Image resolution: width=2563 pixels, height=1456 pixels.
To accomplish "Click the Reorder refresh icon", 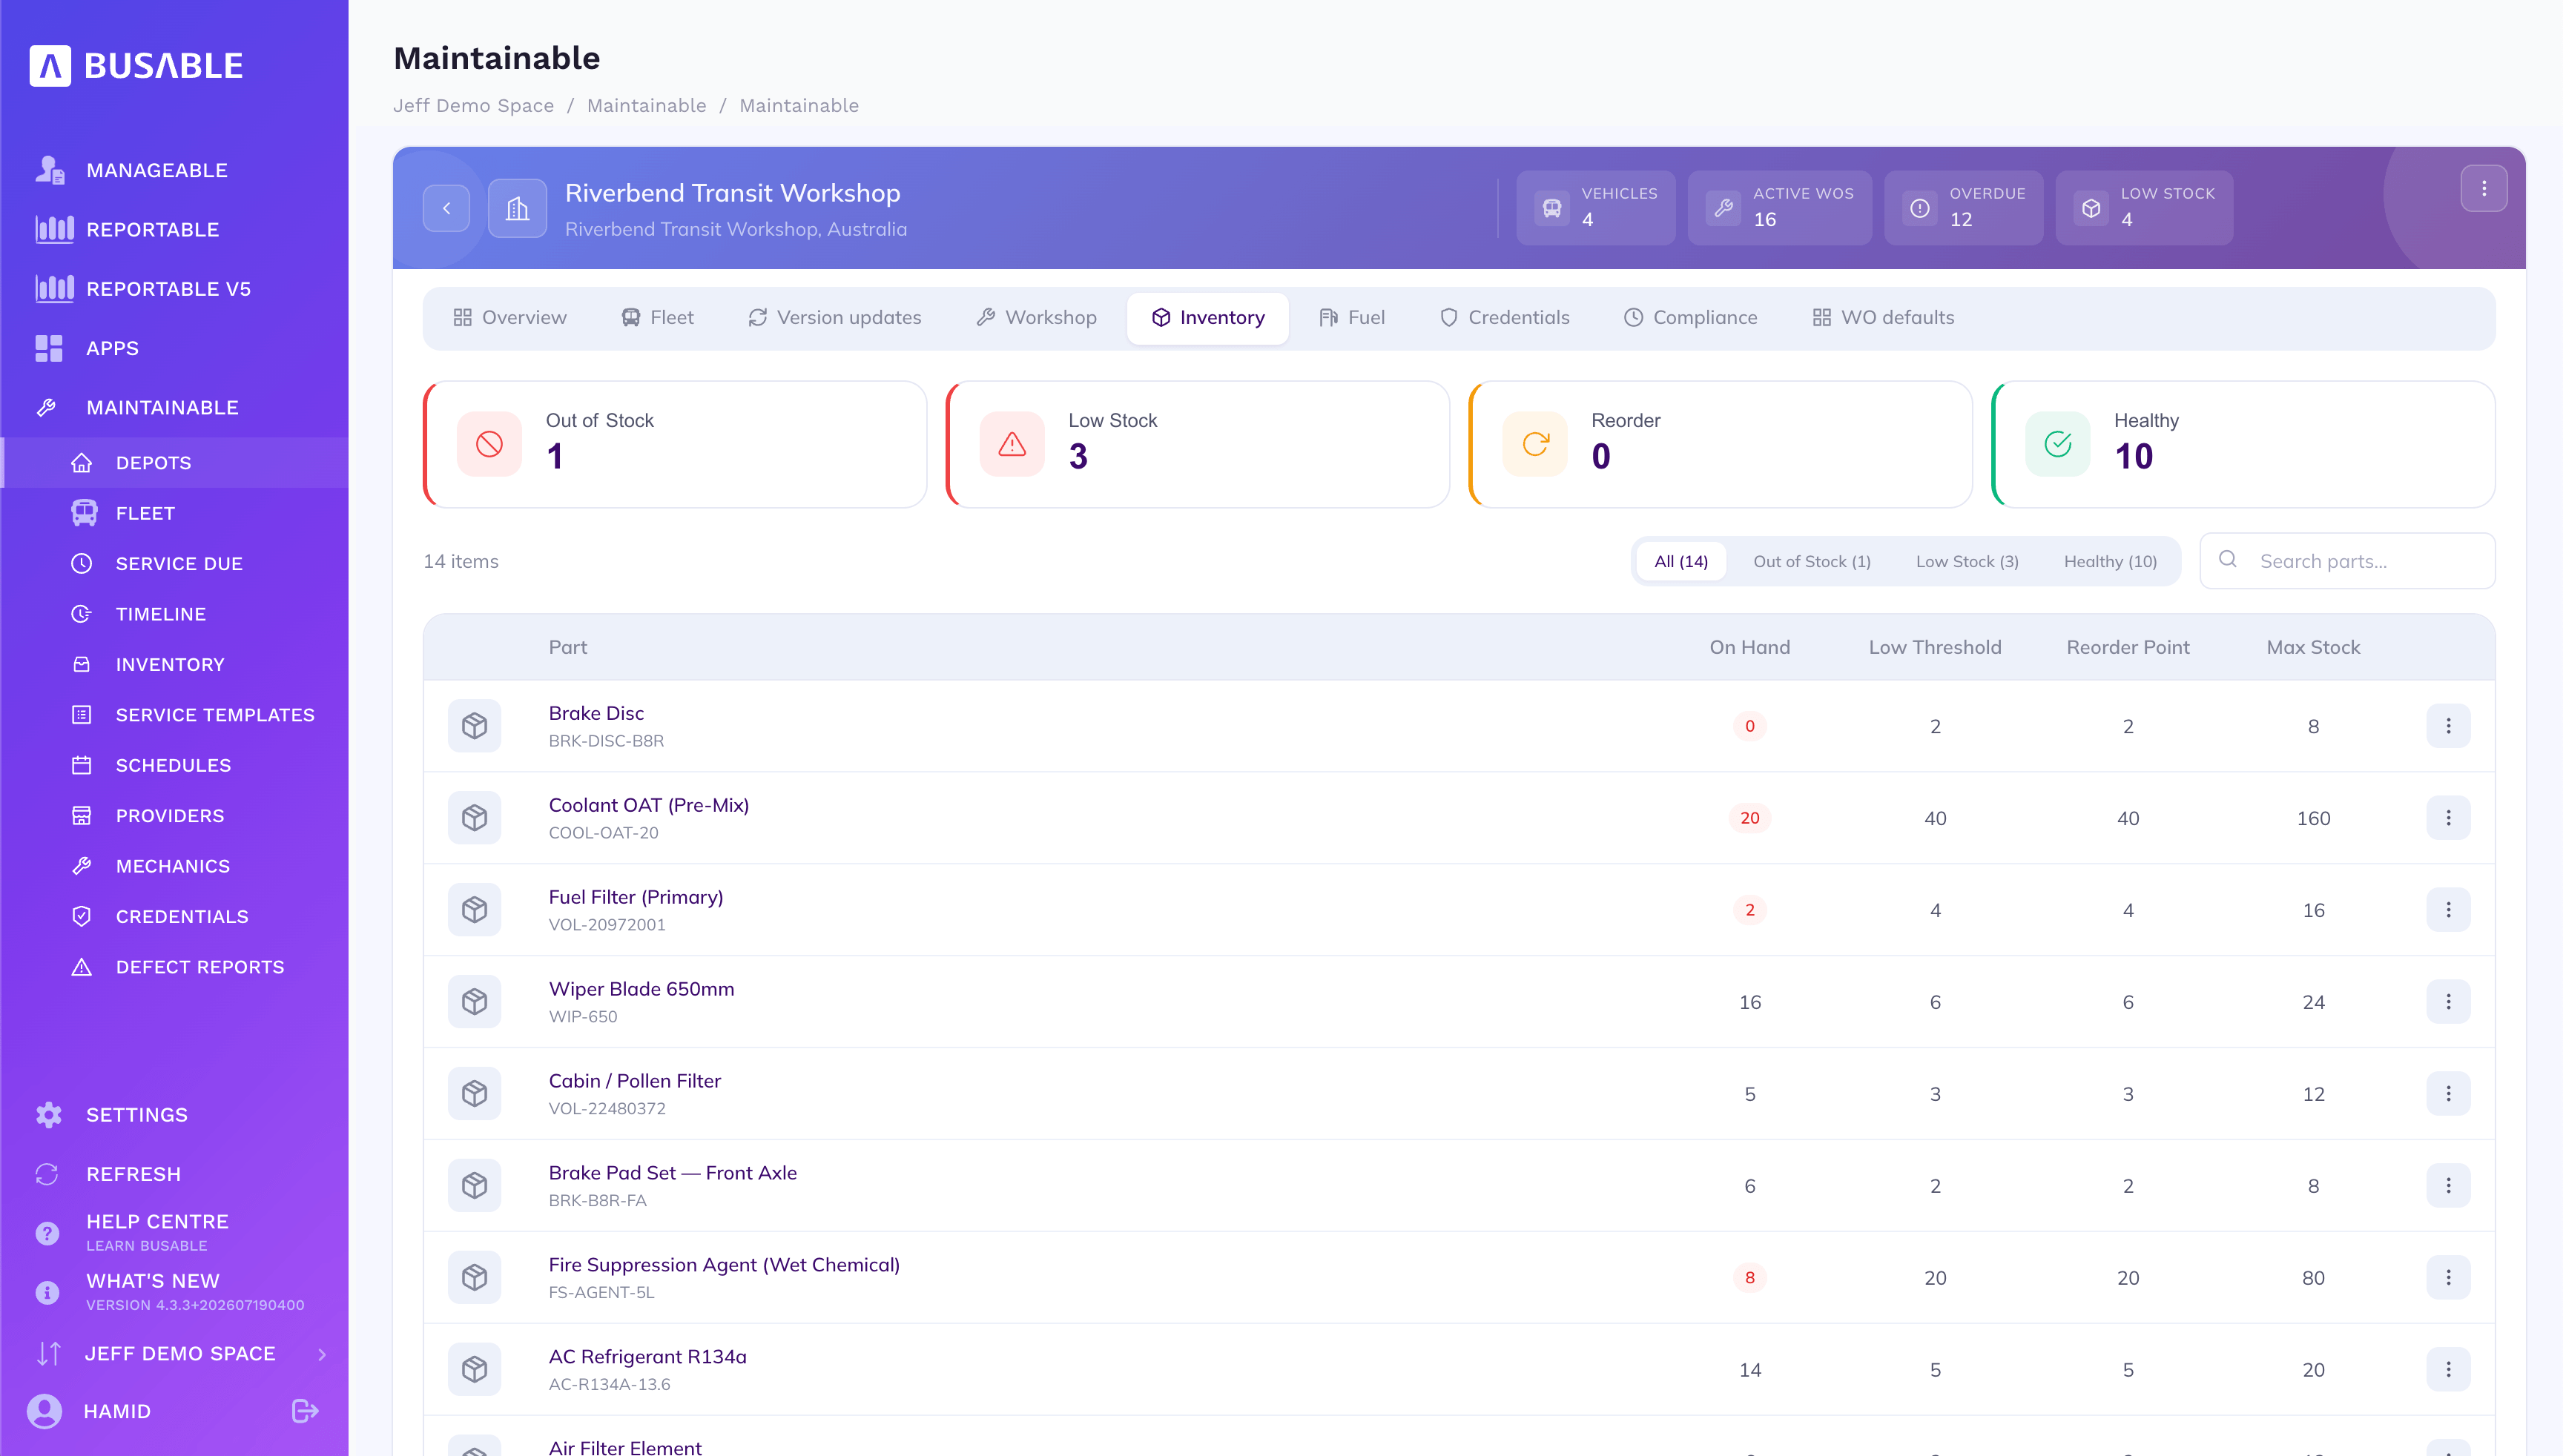I will pos(1534,444).
